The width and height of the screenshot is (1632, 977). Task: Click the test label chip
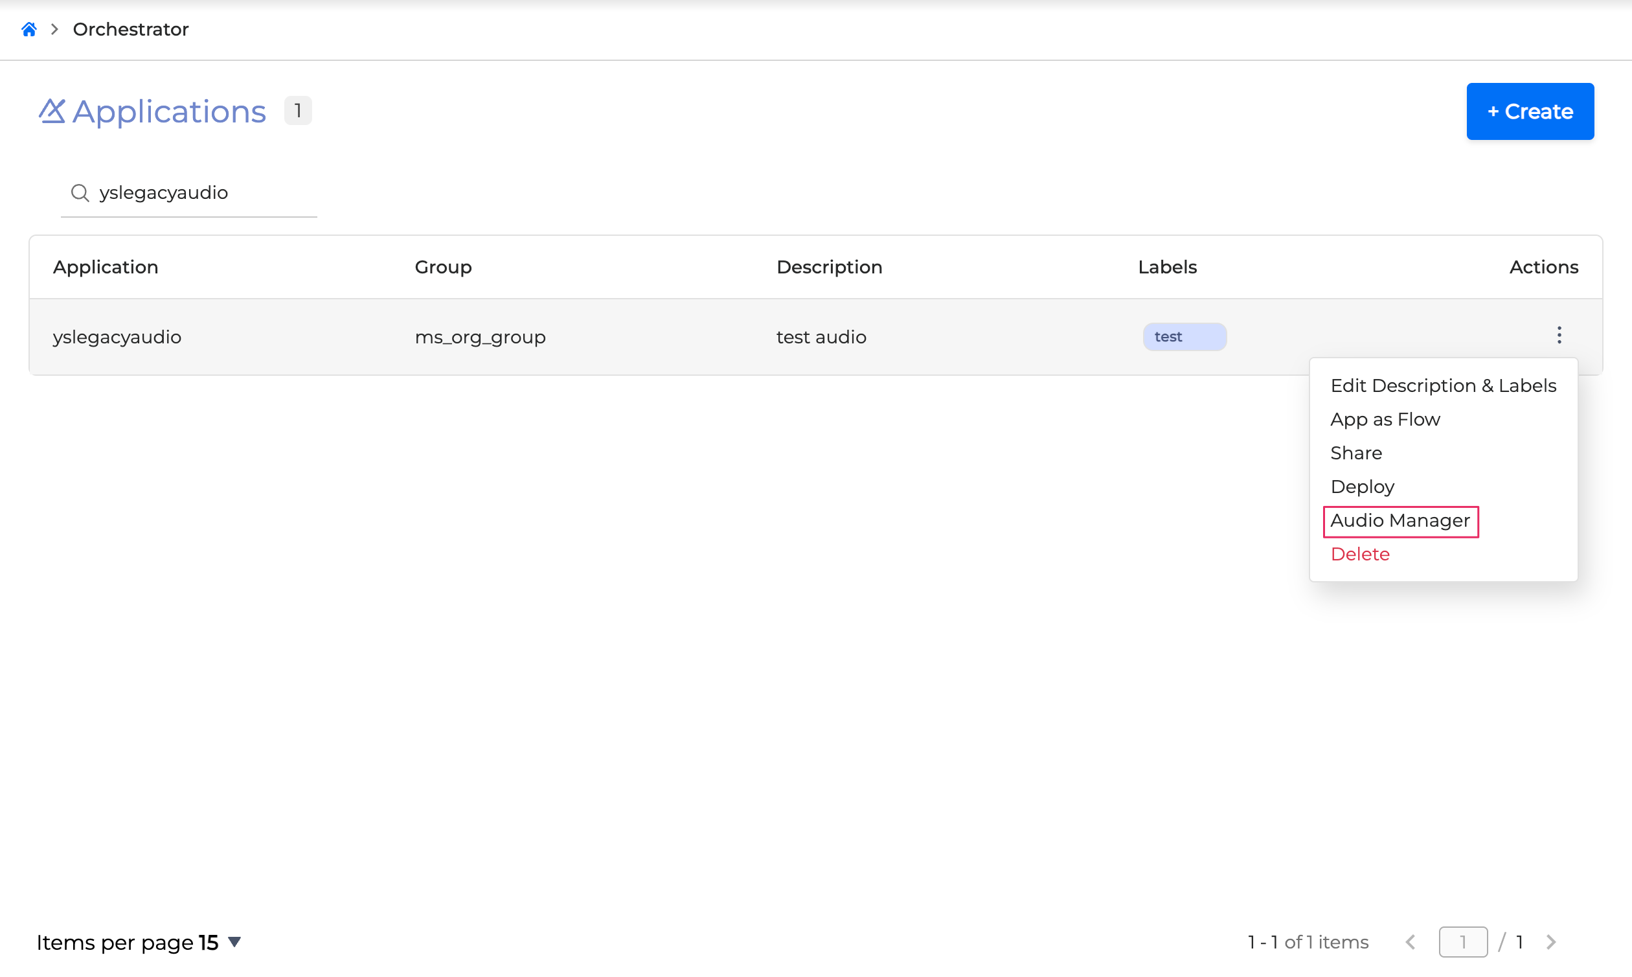point(1184,336)
